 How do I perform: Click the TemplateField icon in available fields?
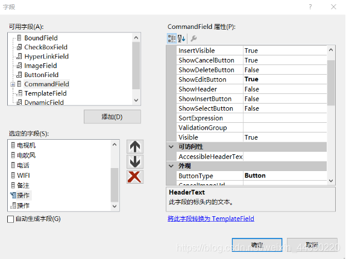coord(19,93)
